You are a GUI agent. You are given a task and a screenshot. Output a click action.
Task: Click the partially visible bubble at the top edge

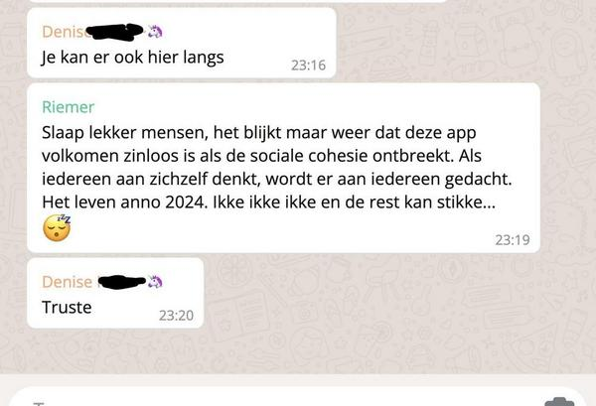coord(237,1)
